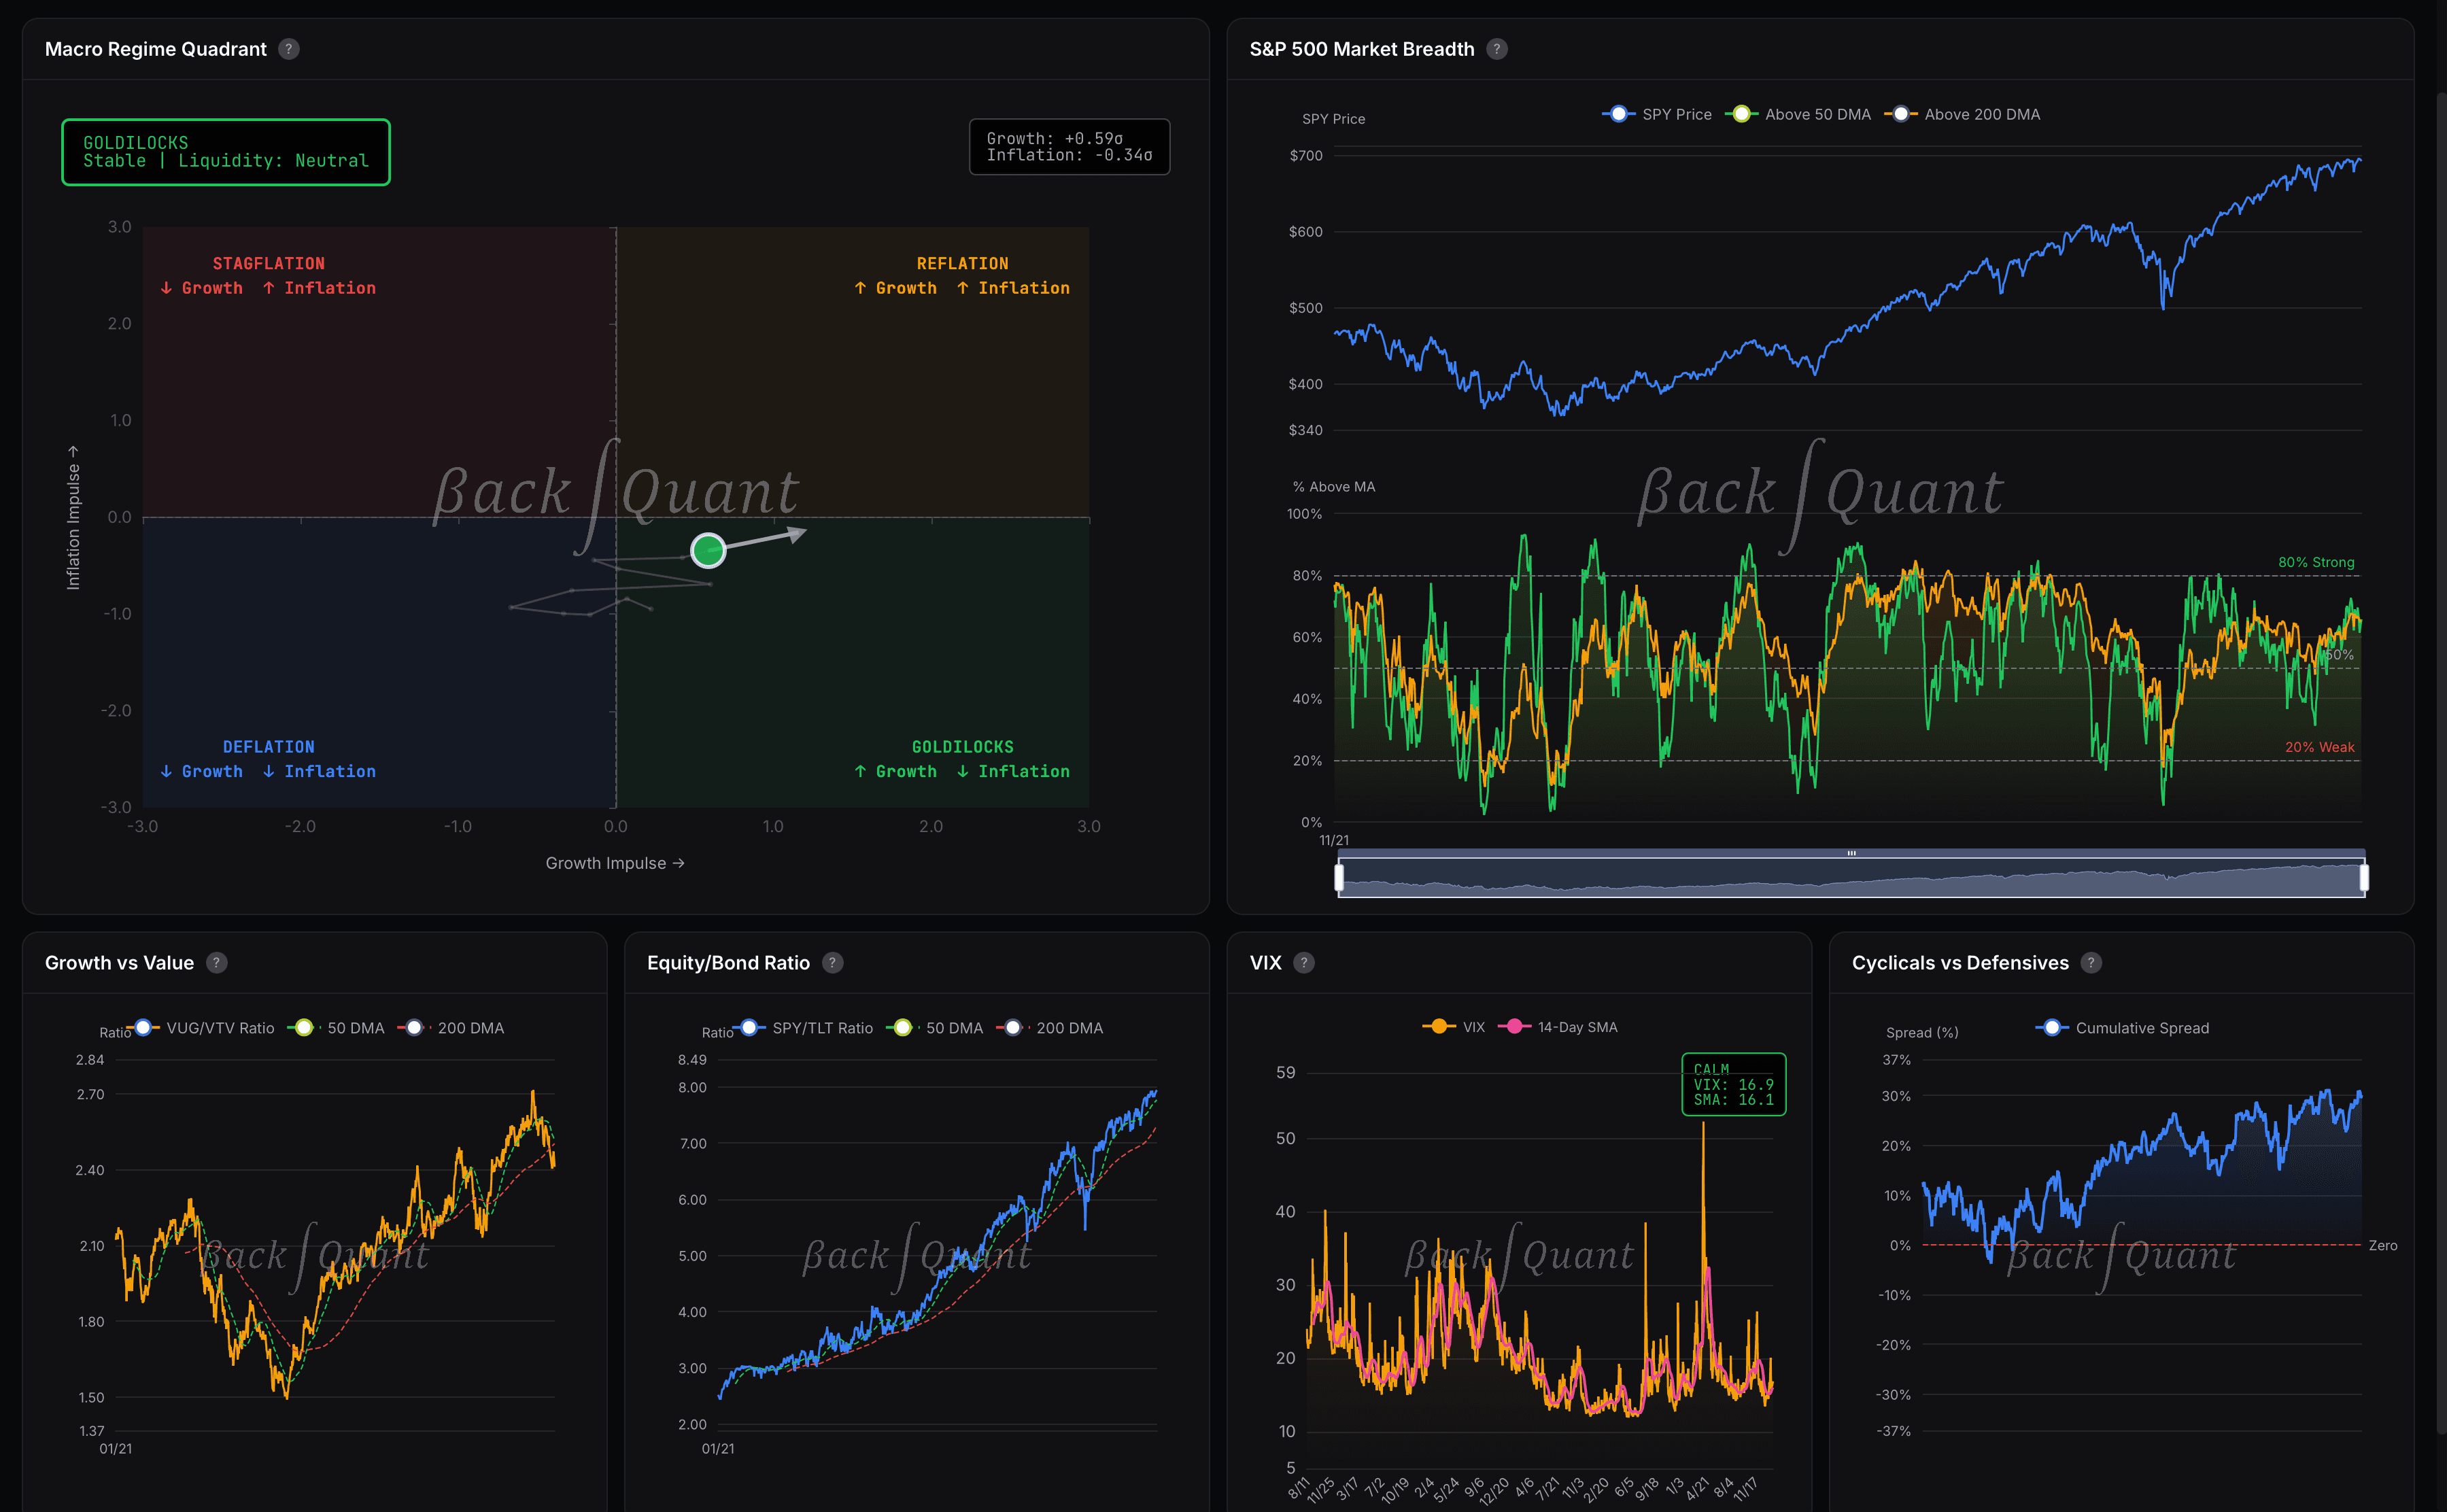
Task: Open help for Growth vs Value panel
Action: click(216, 962)
